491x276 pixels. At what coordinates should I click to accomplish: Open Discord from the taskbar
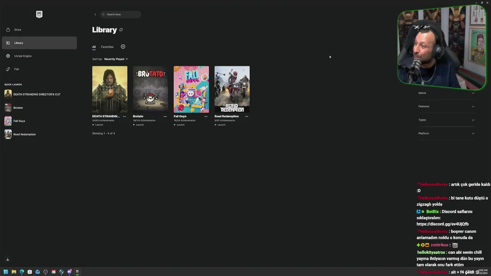point(69,272)
